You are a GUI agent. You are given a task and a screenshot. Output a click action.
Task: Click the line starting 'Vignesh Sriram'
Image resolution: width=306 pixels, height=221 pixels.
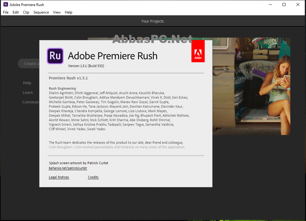point(112,124)
